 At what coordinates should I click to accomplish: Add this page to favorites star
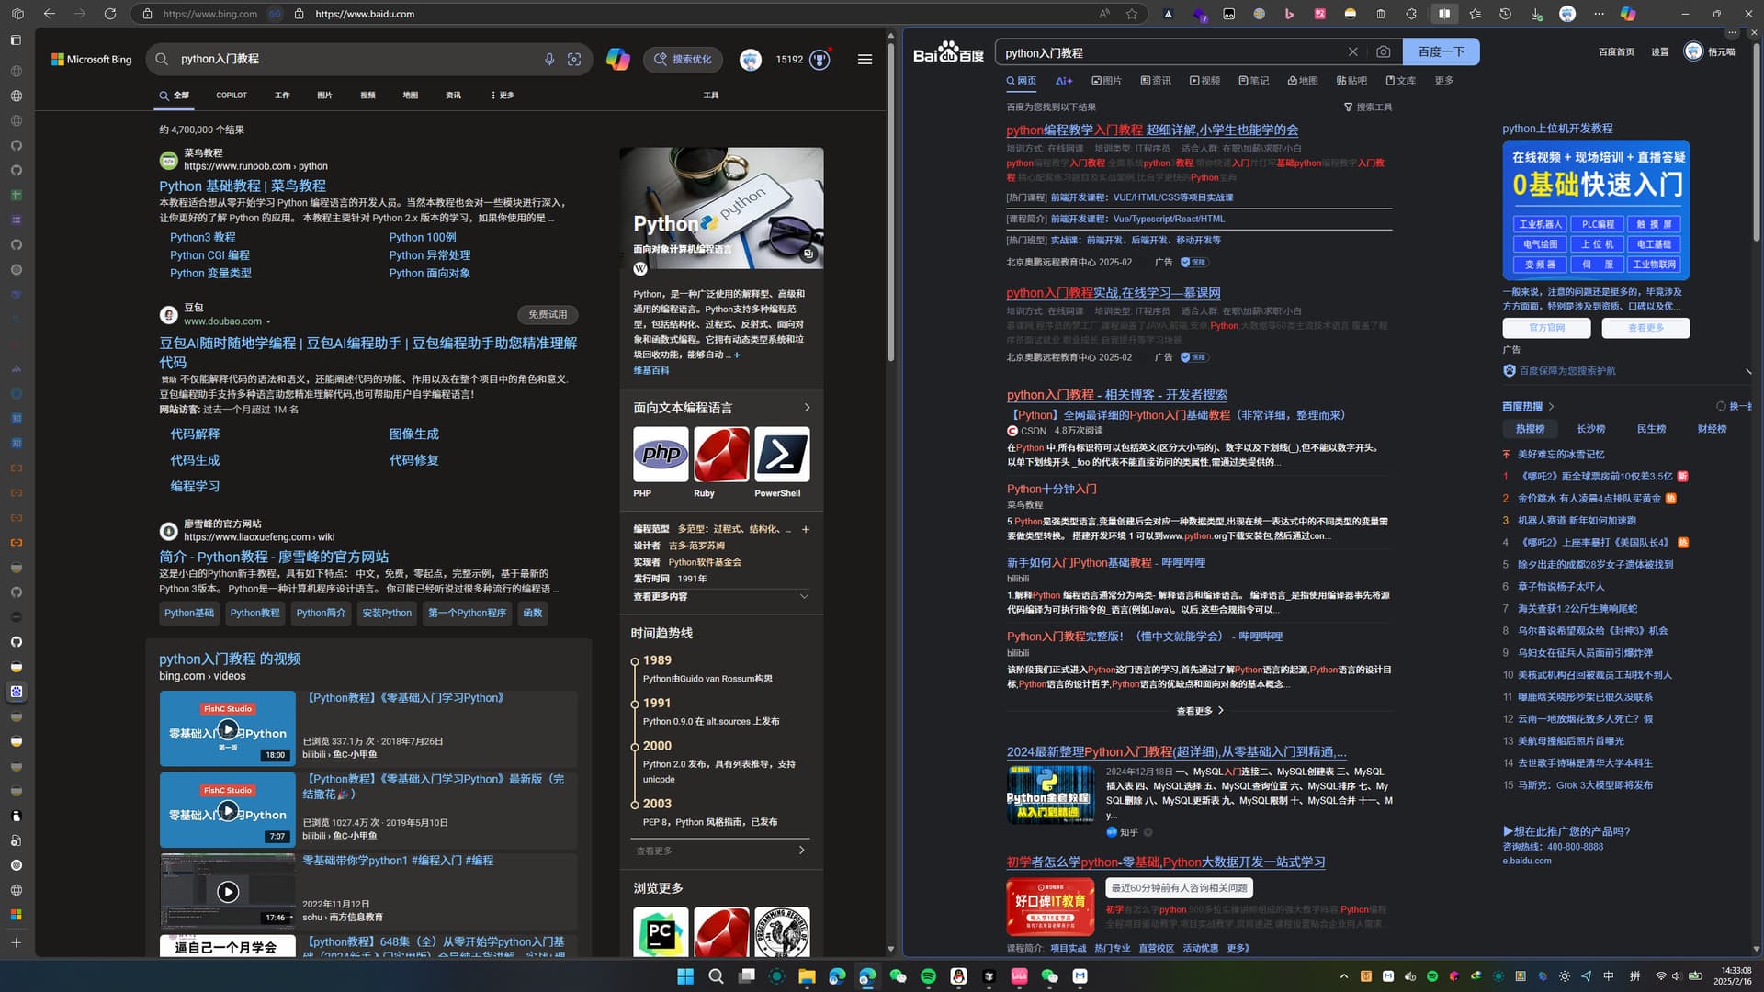(1132, 14)
